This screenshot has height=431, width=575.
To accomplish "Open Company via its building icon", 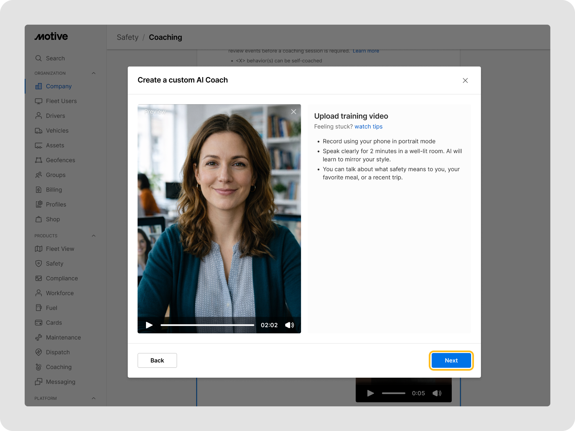I will (x=38, y=86).
